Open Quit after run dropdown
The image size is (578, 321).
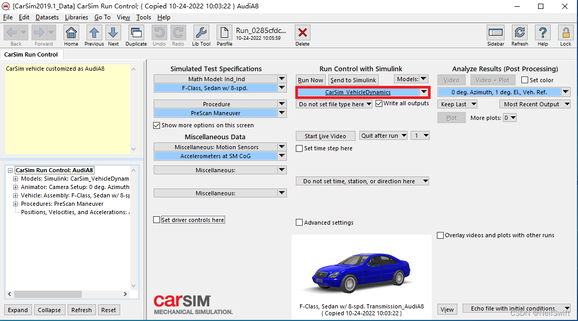383,136
